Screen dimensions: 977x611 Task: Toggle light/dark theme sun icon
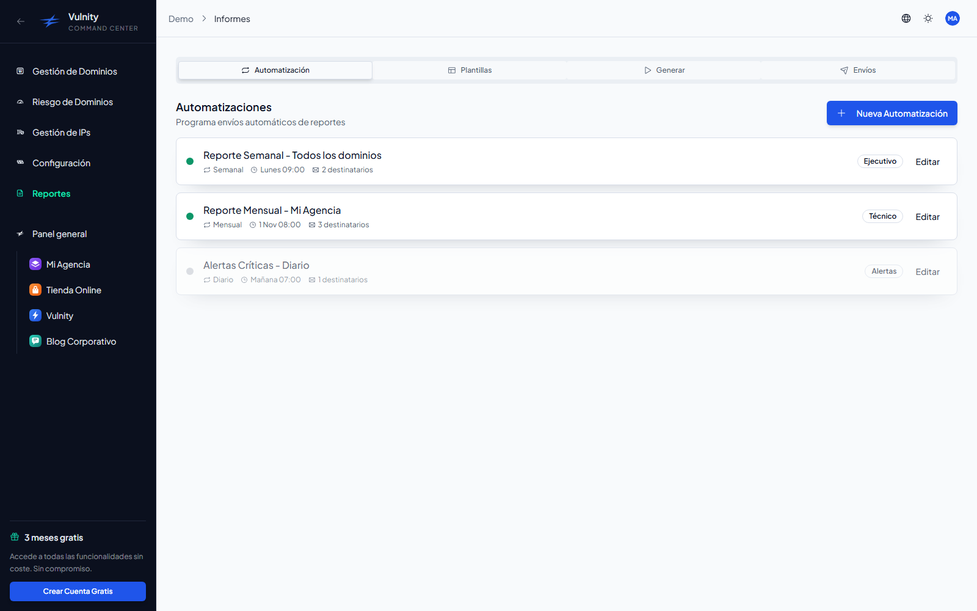point(928,18)
